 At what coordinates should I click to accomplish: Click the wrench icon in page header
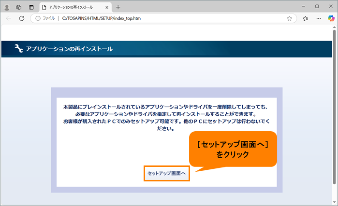[19, 48]
